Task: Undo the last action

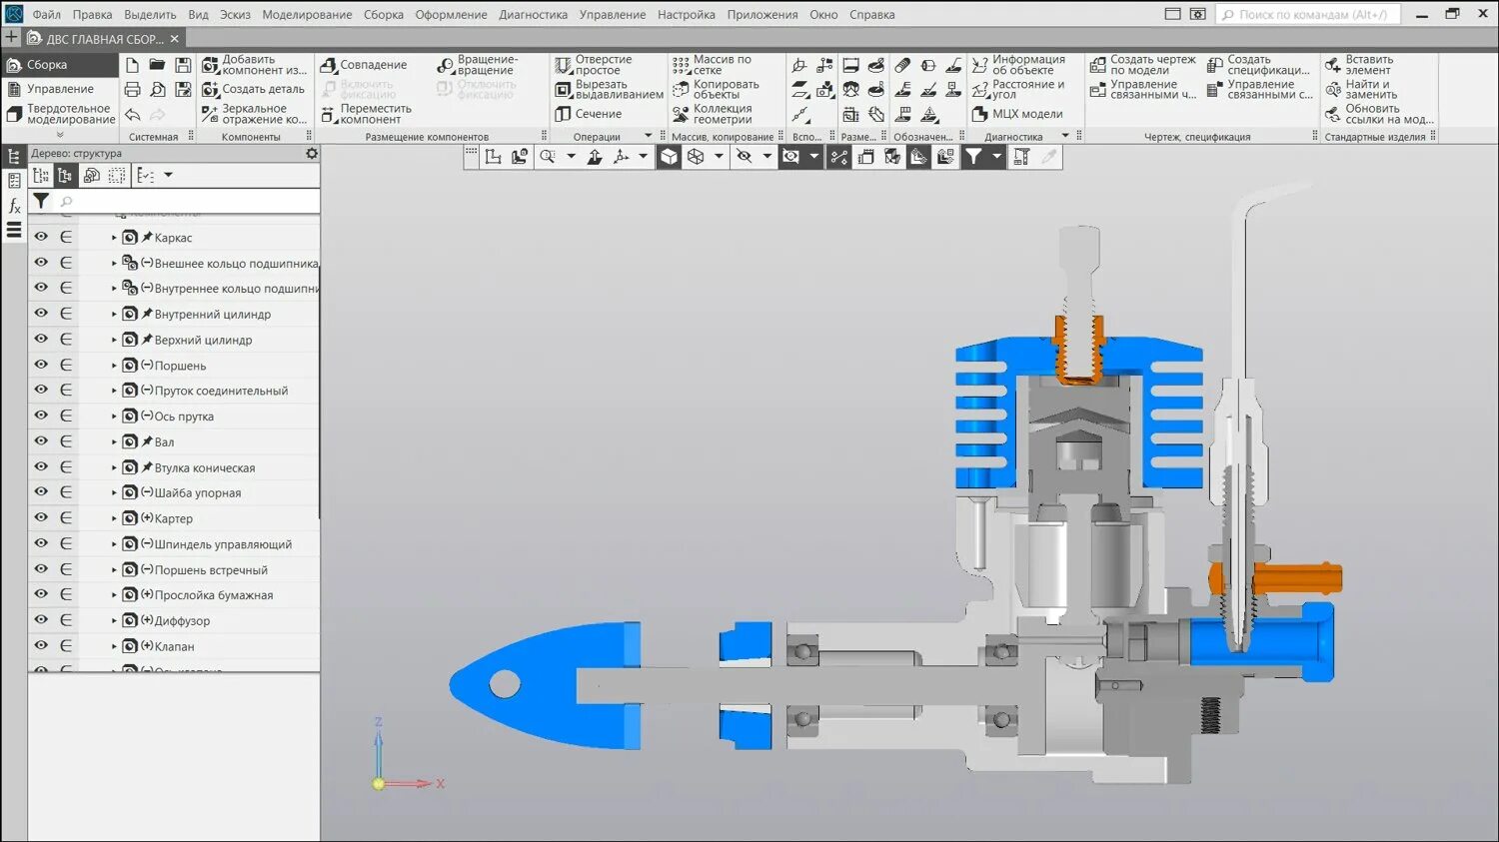Action: pos(132,115)
